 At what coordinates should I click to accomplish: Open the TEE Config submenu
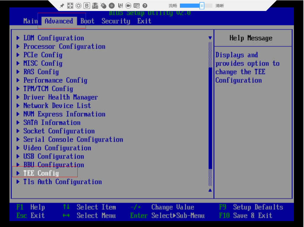tap(41, 173)
